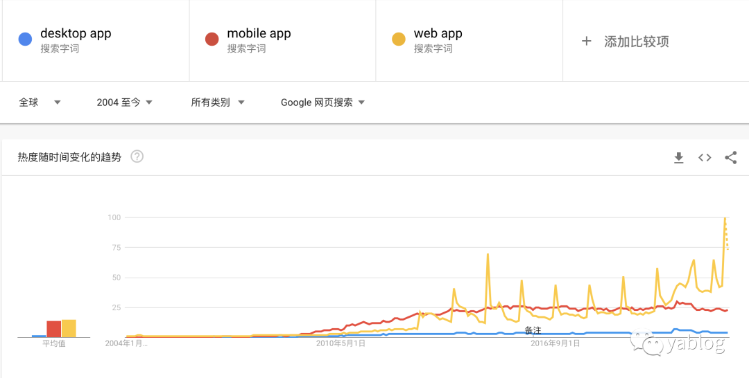Click the blue desktop app dot
Image resolution: width=749 pixels, height=378 pixels.
[x=25, y=39]
